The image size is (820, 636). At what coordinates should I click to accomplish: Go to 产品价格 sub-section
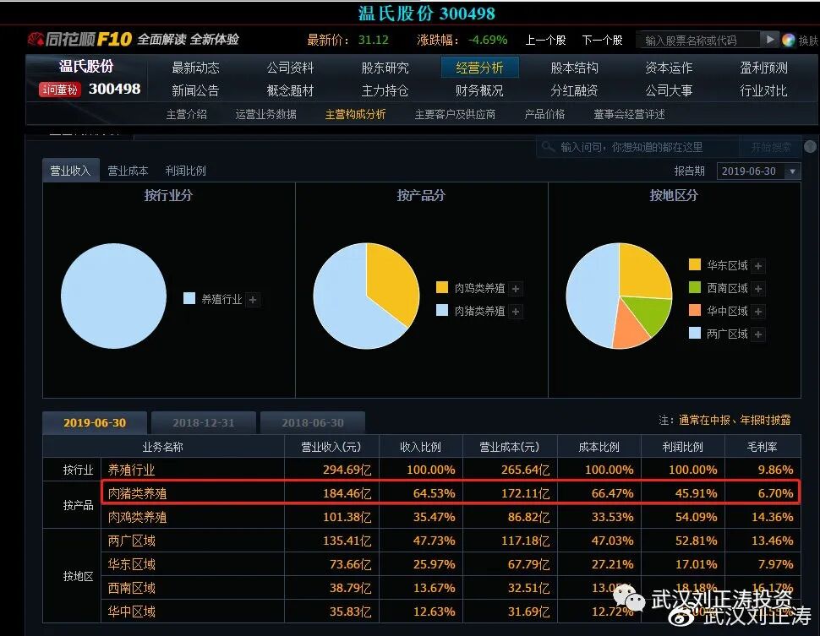click(544, 115)
